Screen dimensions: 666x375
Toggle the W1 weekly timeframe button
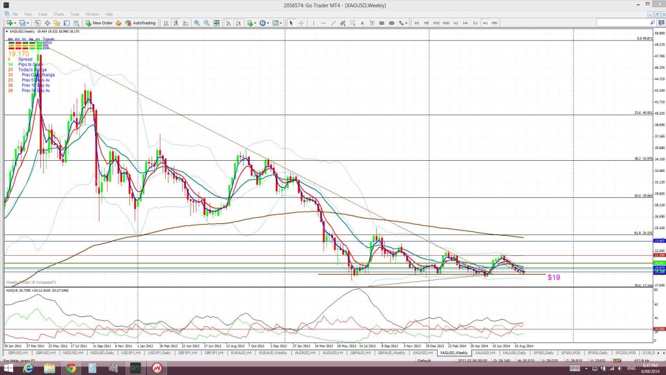tap(485, 23)
